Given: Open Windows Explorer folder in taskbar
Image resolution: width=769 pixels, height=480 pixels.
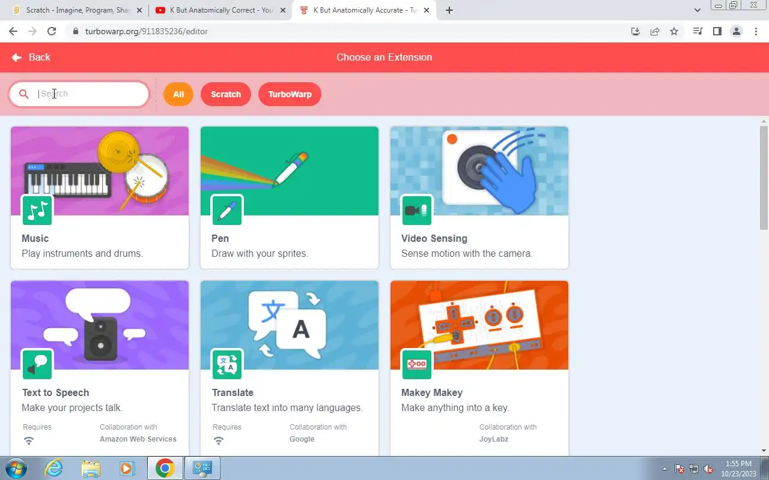Looking at the screenshot, I should [91, 468].
